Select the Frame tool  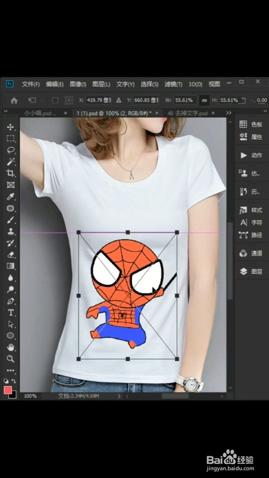(10, 185)
